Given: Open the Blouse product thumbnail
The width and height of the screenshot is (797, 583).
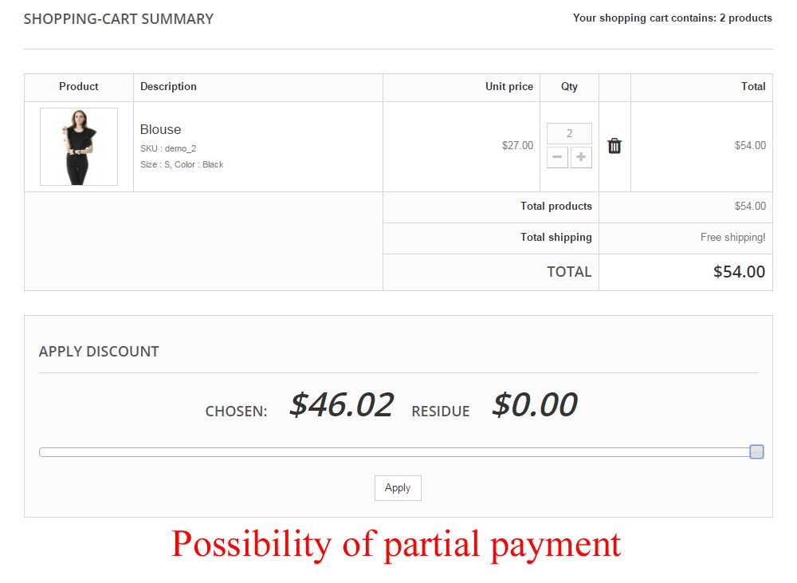Looking at the screenshot, I should tap(79, 147).
